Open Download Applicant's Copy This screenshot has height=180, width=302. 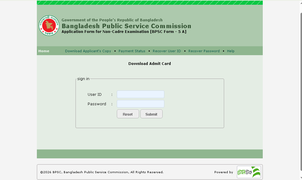[x=88, y=51]
